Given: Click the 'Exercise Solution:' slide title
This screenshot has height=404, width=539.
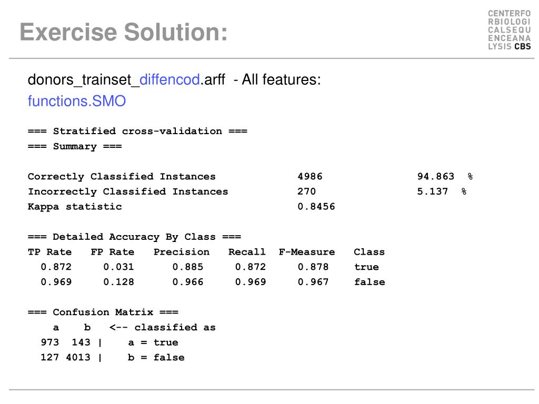Looking at the screenshot, I should click(x=124, y=32).
